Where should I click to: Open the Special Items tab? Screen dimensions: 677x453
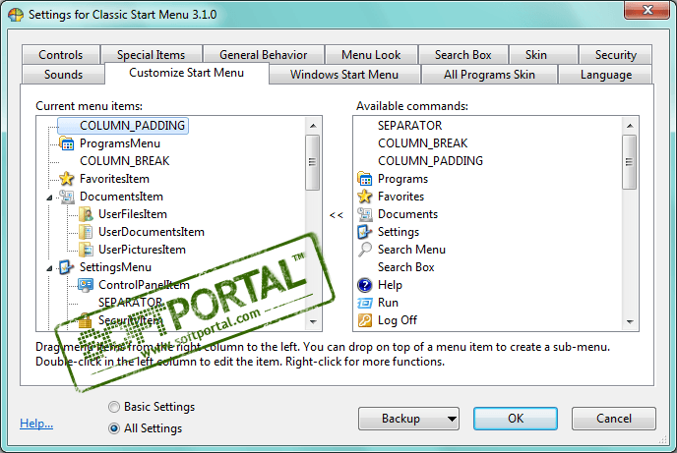point(151,55)
